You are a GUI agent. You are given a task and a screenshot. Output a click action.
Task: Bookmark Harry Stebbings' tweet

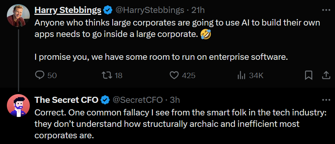click(x=309, y=75)
